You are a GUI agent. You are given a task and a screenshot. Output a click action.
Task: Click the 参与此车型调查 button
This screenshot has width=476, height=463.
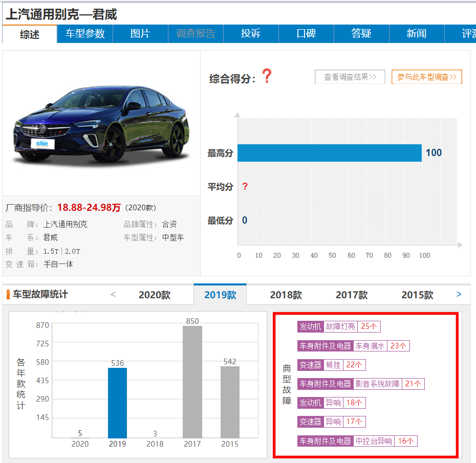(426, 77)
